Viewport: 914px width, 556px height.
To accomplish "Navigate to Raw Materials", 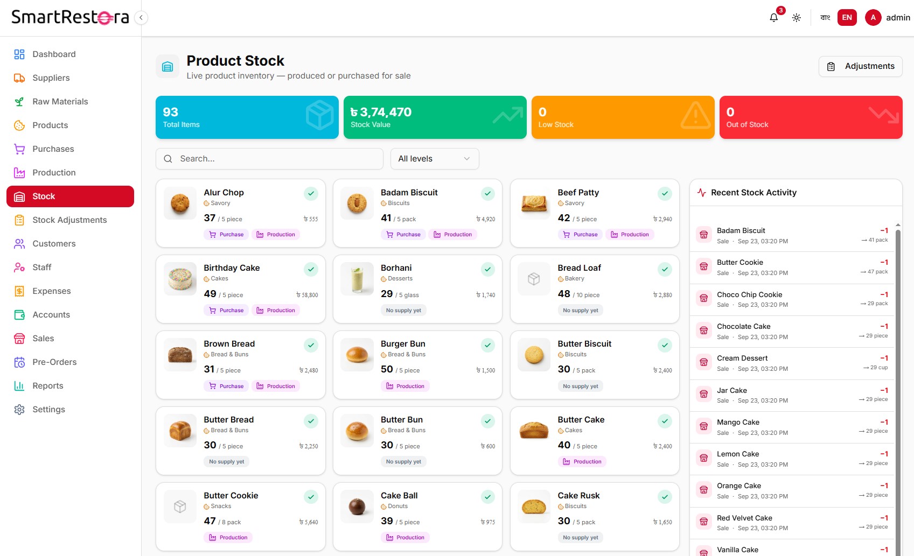I will 70,102.
